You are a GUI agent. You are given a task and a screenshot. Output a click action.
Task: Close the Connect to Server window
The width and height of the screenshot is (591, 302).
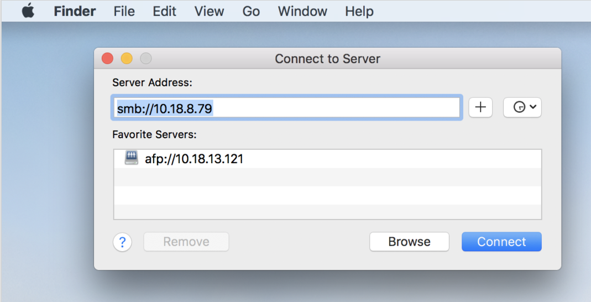click(107, 59)
